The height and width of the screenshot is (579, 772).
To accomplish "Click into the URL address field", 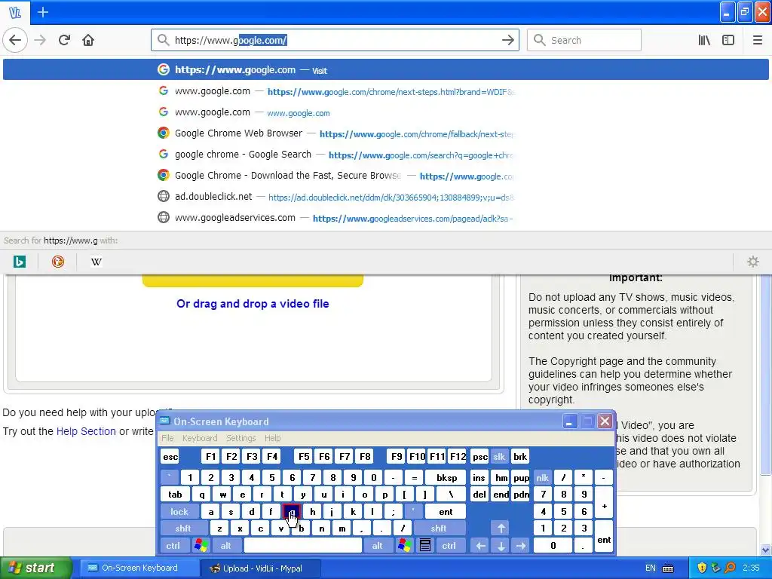I will (335, 41).
